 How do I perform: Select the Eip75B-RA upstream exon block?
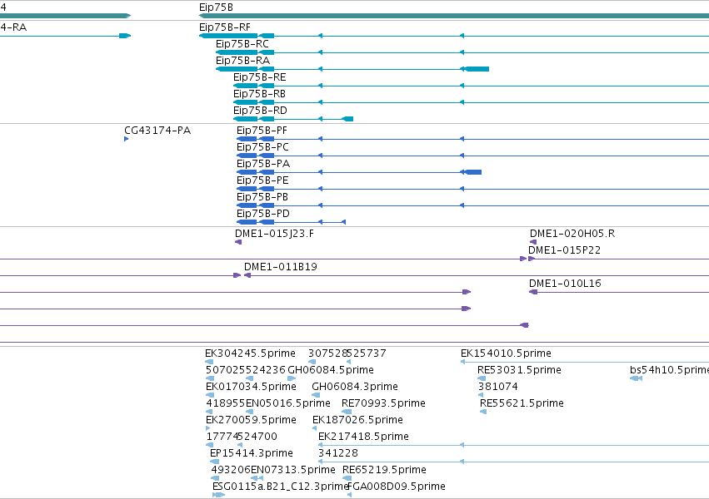[477, 69]
